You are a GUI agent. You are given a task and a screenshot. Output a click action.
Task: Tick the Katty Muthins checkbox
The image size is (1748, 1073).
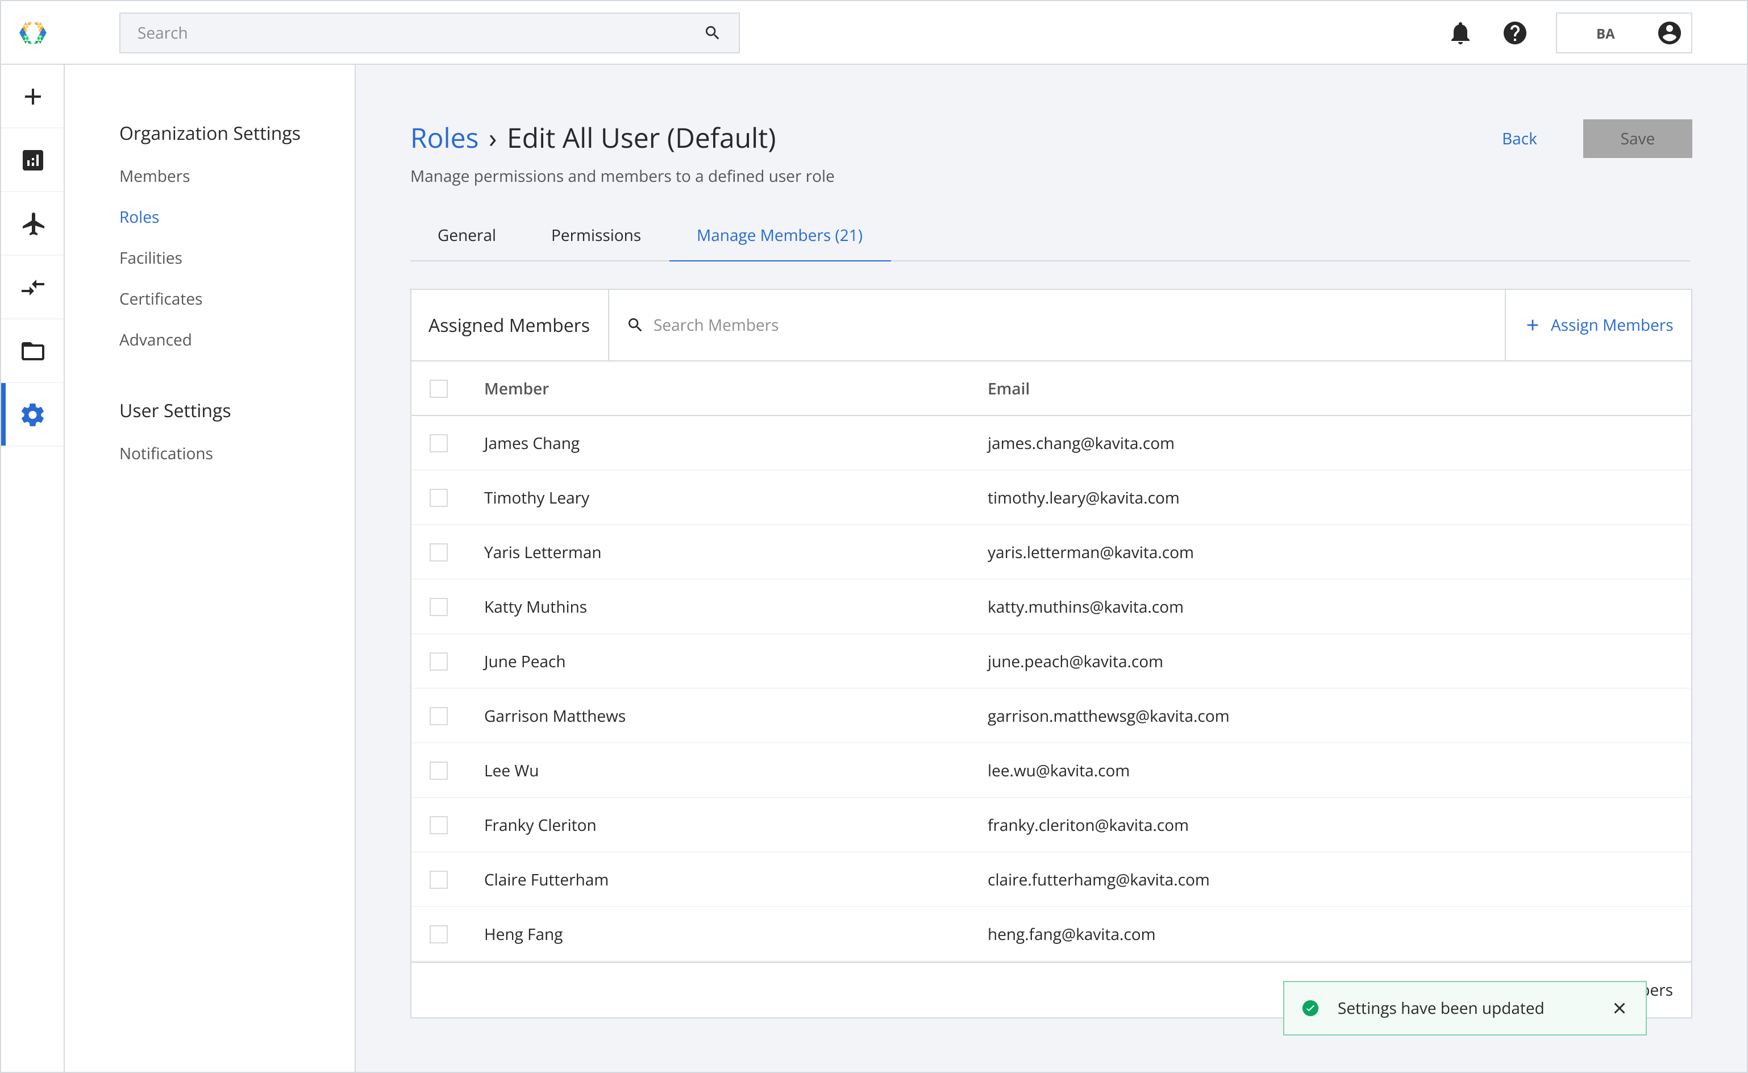click(x=438, y=608)
